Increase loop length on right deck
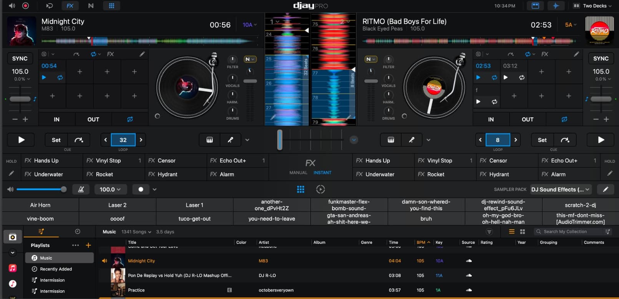The height and width of the screenshot is (299, 619). click(x=516, y=140)
